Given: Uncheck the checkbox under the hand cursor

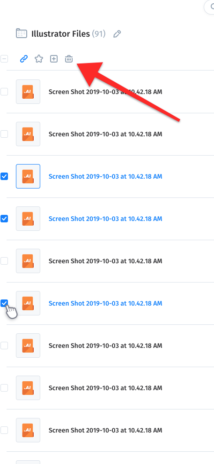Looking at the screenshot, I should 4,303.
